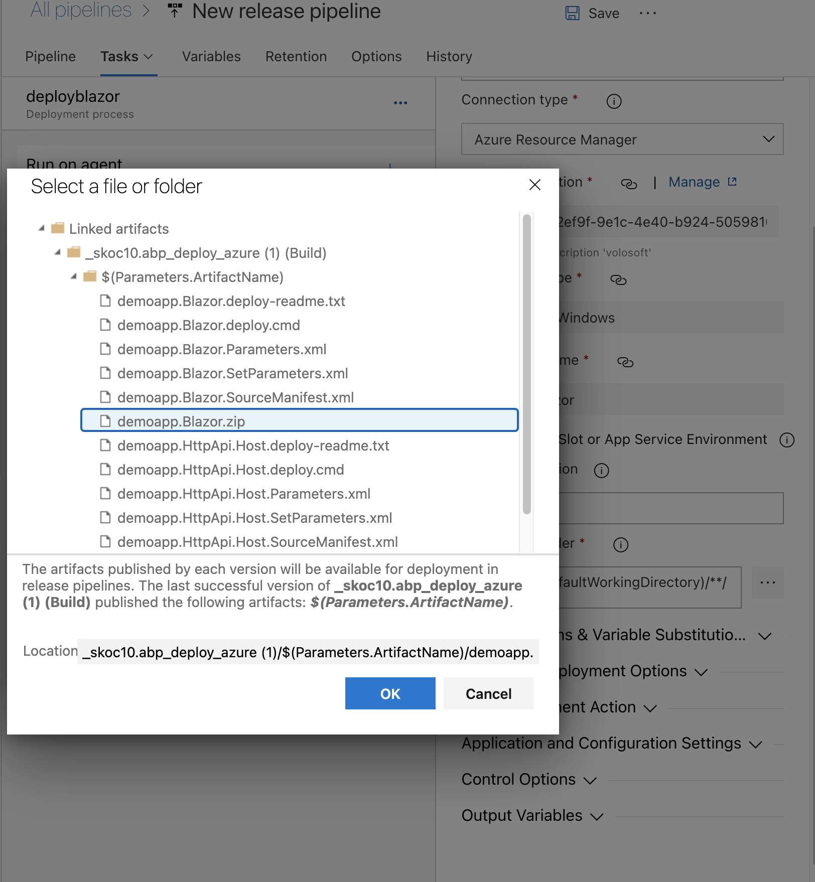Screen dimensions: 815x882
Task: Click the Save disk icon
Action: pos(572,13)
